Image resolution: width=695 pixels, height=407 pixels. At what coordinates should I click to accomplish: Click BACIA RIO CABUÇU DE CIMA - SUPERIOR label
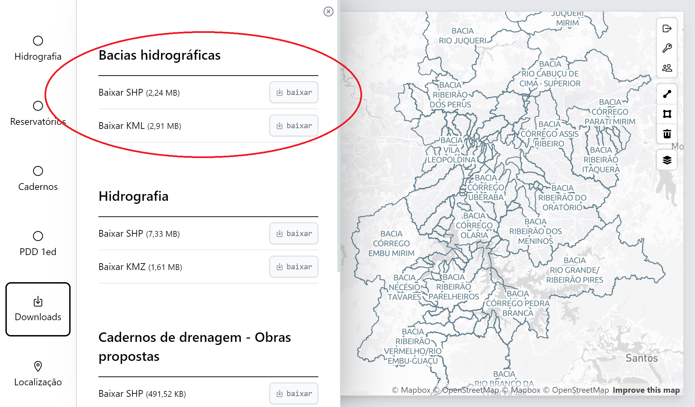(x=550, y=74)
